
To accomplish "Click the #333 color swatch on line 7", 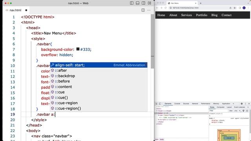I will (78, 49).
